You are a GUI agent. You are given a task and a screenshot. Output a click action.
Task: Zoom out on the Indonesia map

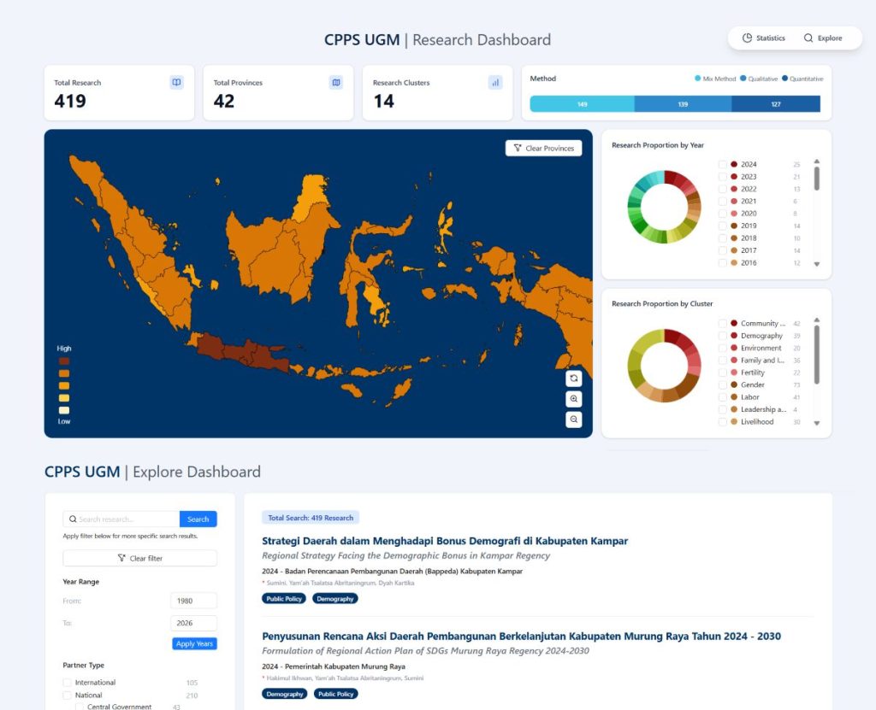(573, 420)
